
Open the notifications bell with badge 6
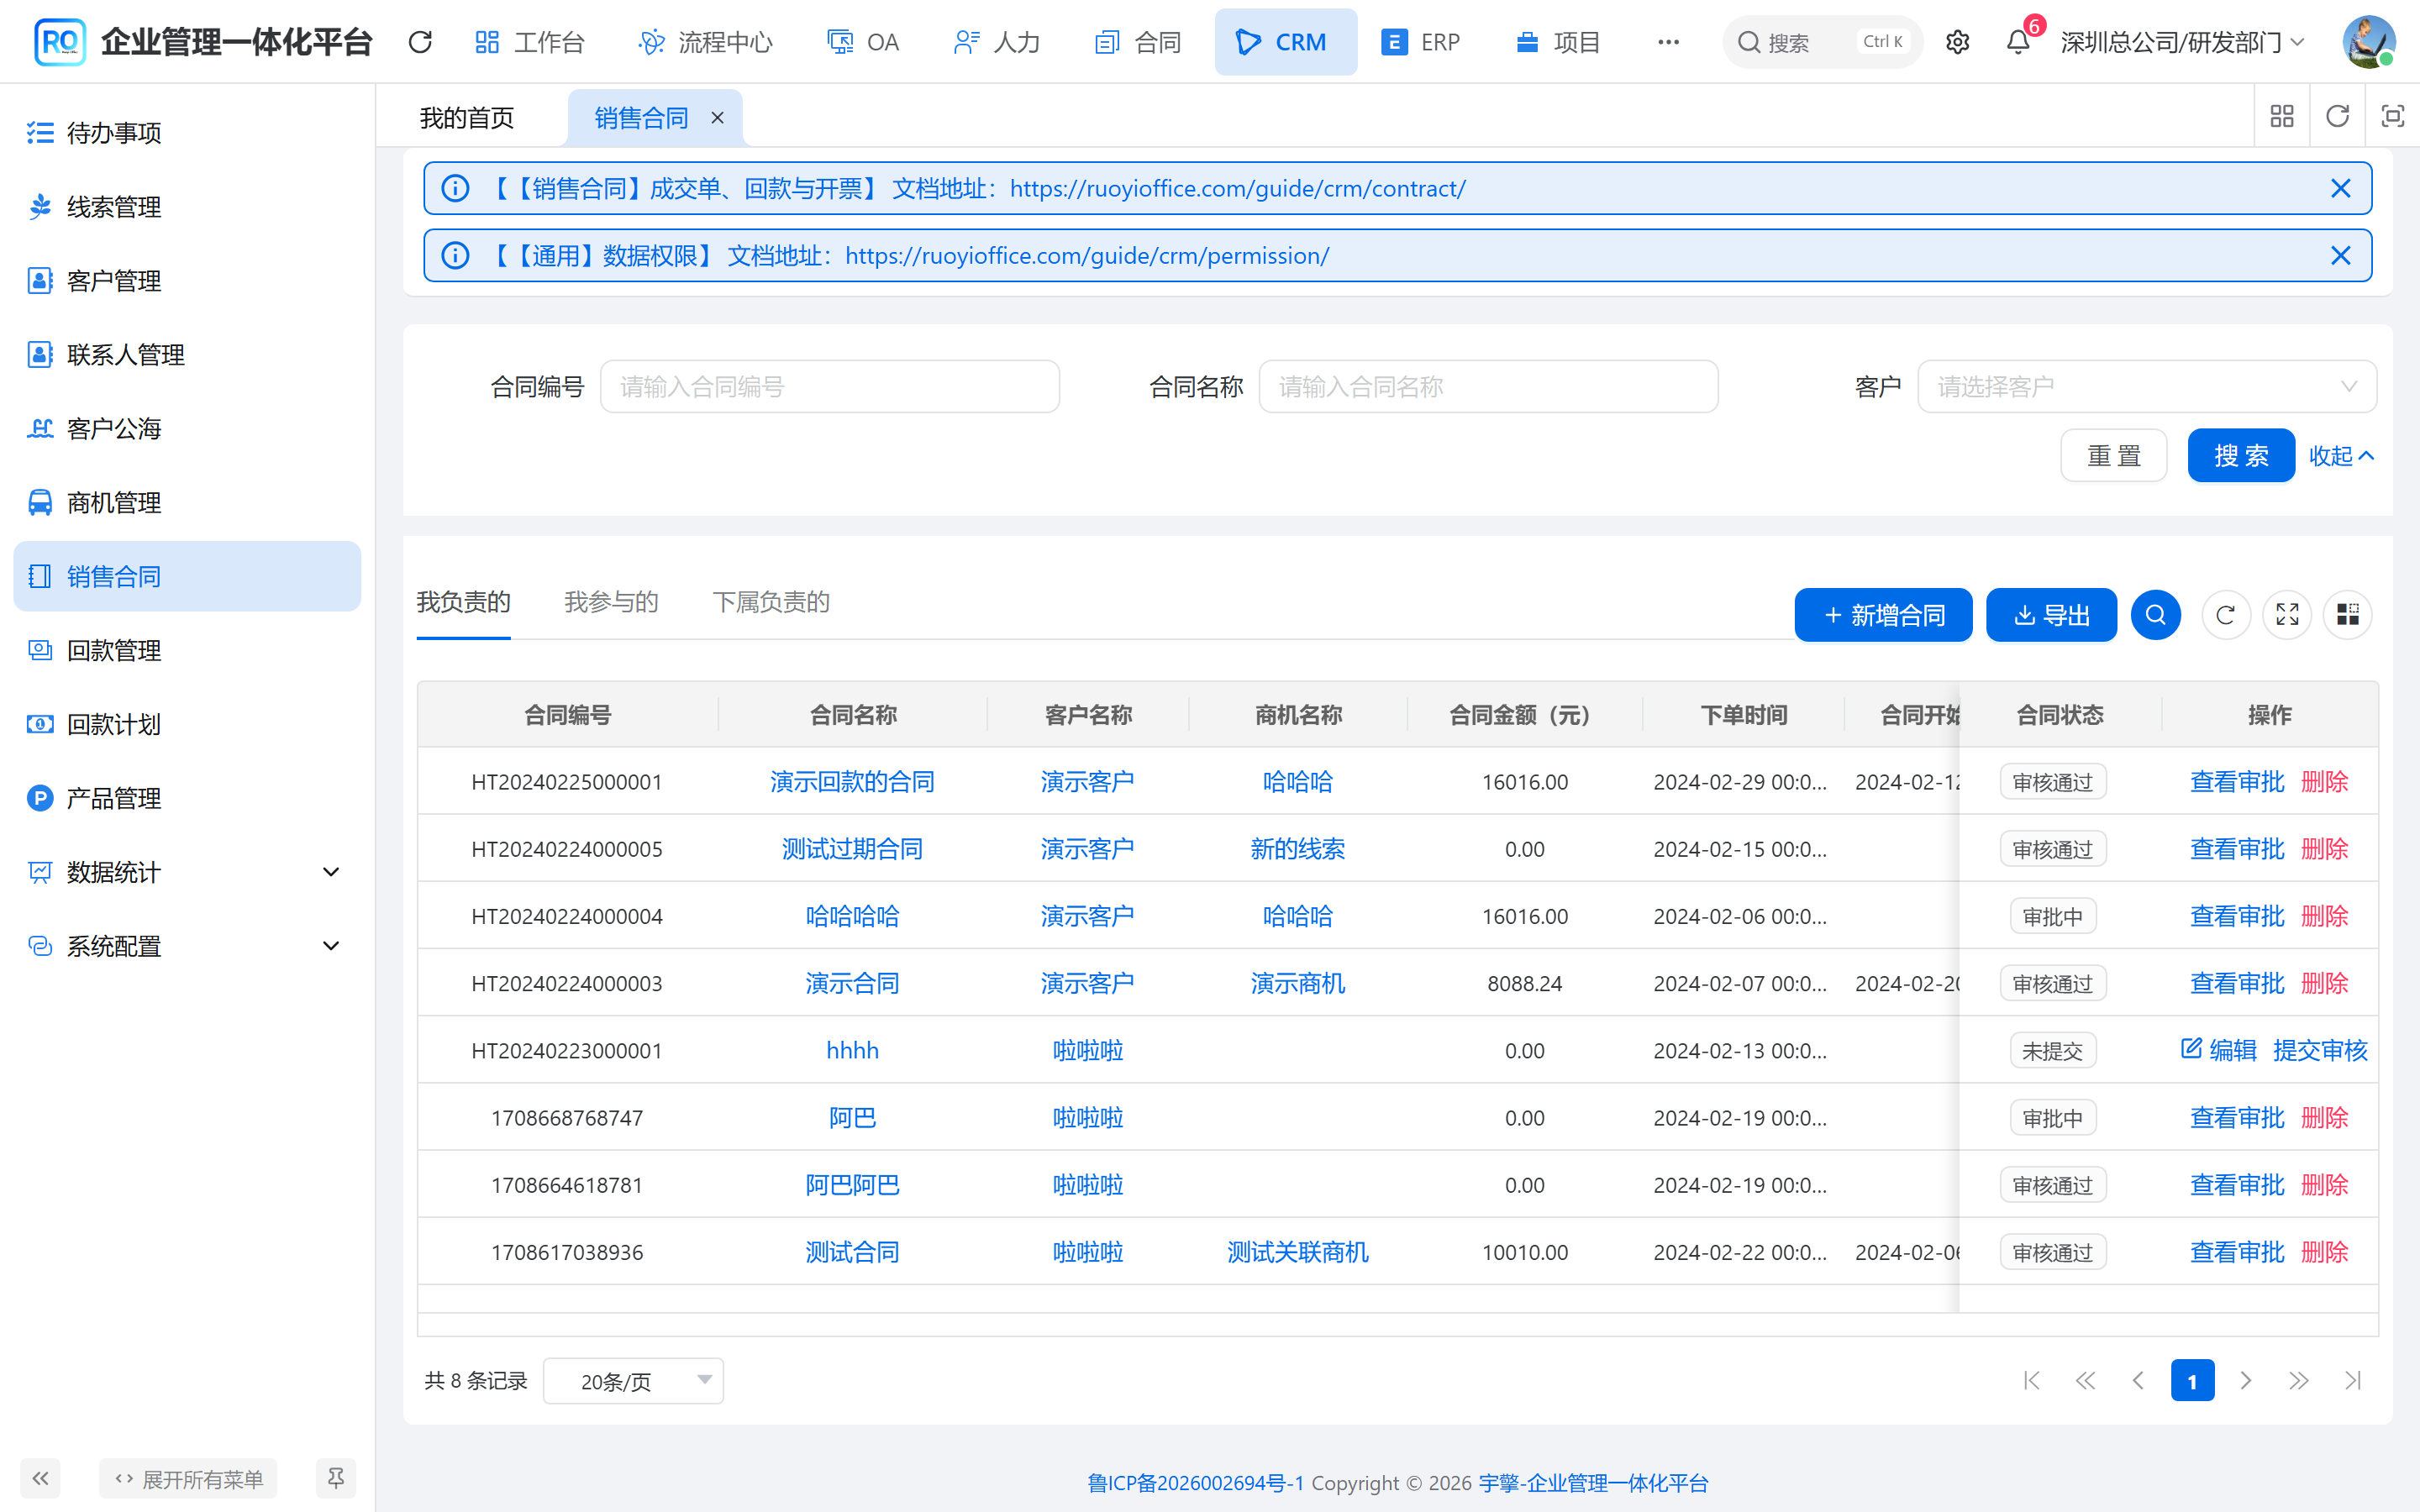click(2018, 42)
